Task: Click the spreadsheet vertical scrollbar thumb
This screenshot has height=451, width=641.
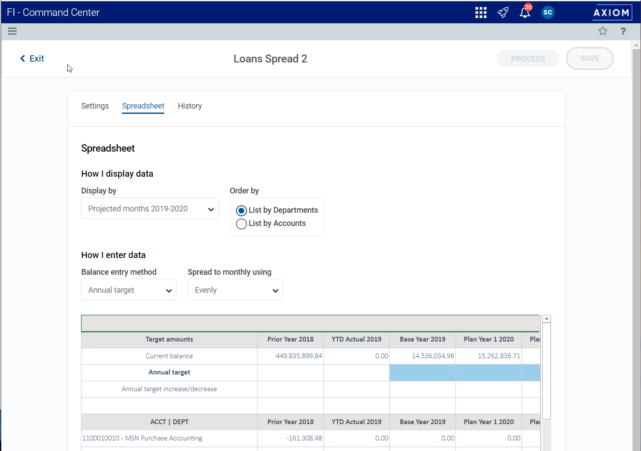Action: coord(546,371)
